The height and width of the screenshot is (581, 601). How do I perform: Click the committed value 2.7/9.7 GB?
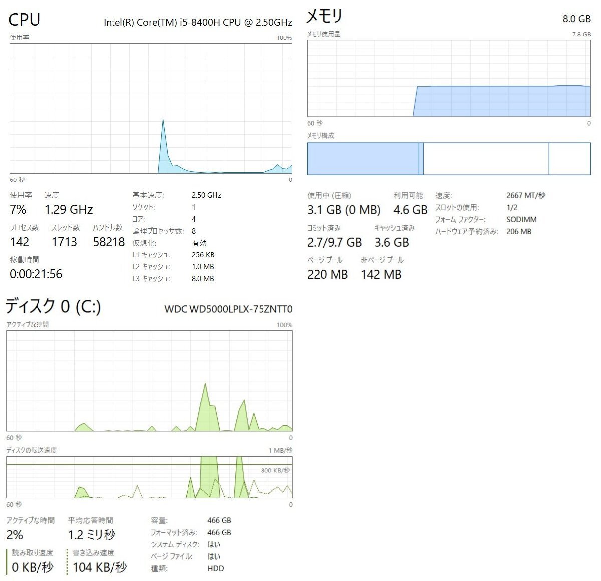(334, 242)
